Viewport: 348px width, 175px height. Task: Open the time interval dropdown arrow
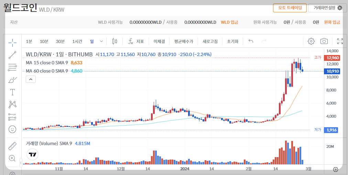click(x=101, y=41)
